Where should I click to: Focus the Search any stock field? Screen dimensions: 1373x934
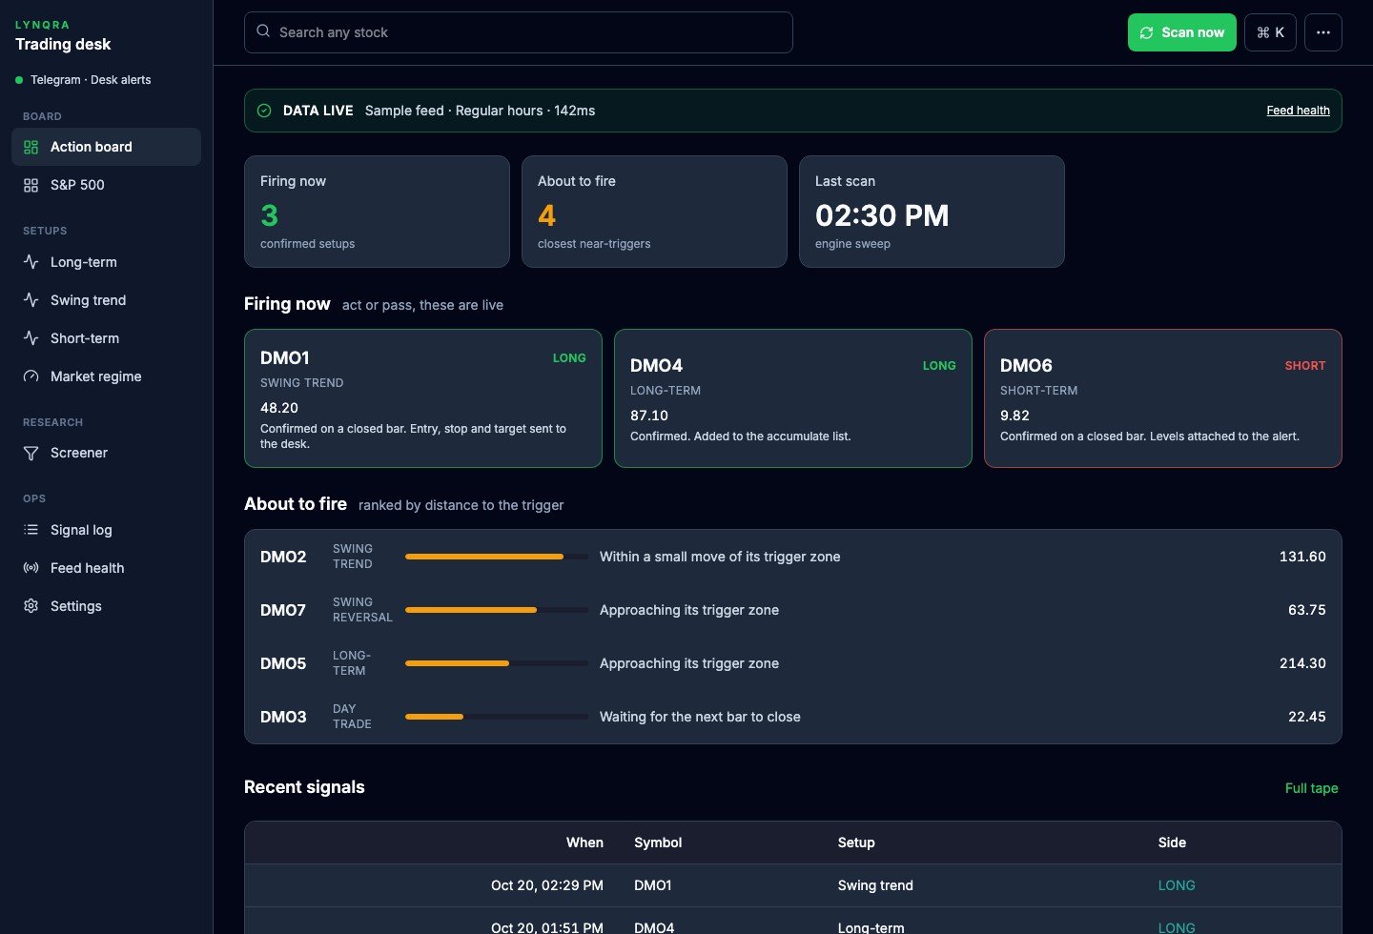pyautogui.click(x=519, y=32)
